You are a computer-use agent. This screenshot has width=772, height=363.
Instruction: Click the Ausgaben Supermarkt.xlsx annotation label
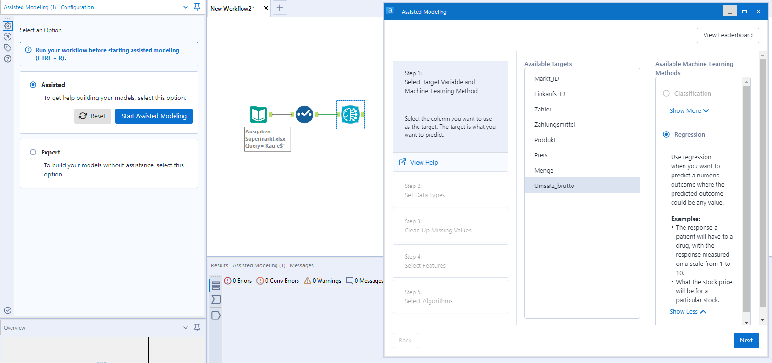coord(268,139)
